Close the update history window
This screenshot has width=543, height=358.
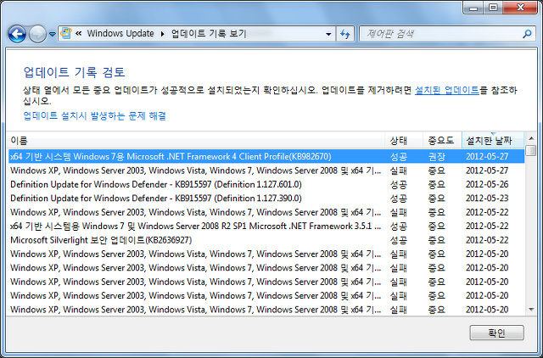click(520, 8)
